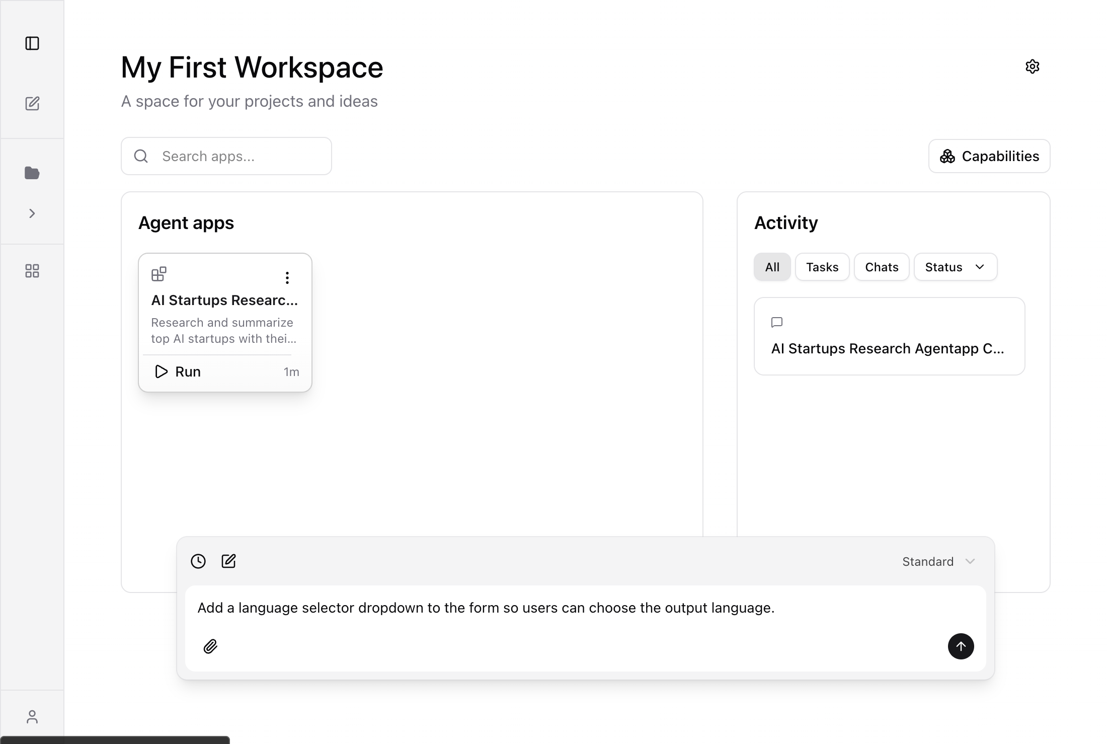Open chat history clock icon
This screenshot has width=1107, height=744.
coord(198,561)
